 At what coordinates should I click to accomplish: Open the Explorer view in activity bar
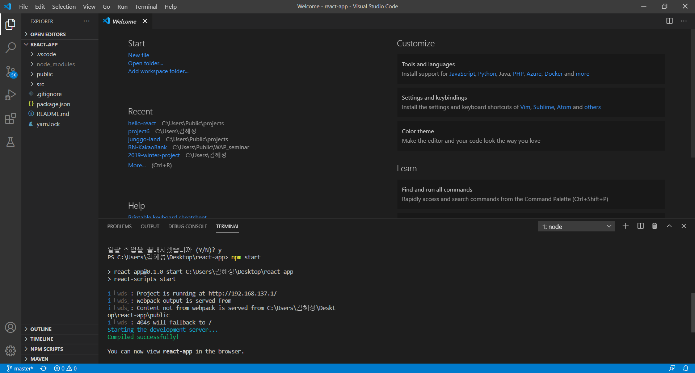click(x=10, y=24)
